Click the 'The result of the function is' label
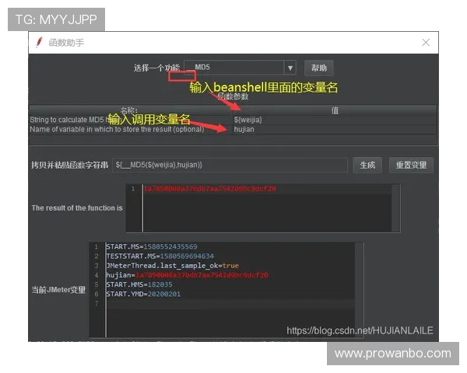The image size is (467, 373). (77, 208)
